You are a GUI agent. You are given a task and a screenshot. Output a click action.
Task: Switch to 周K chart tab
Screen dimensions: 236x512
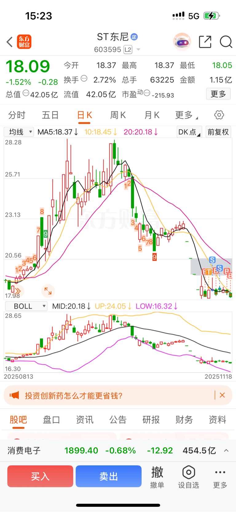click(118, 115)
